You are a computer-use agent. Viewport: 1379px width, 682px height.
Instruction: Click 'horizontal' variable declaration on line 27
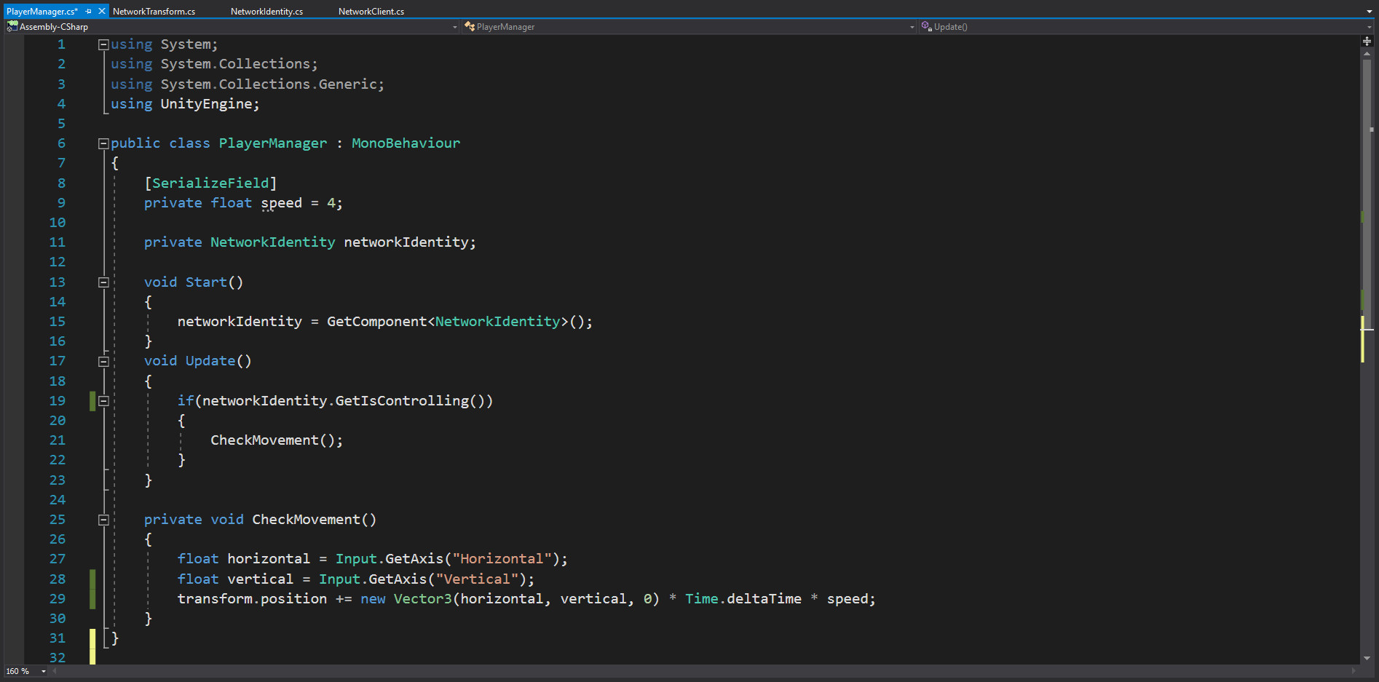(269, 559)
